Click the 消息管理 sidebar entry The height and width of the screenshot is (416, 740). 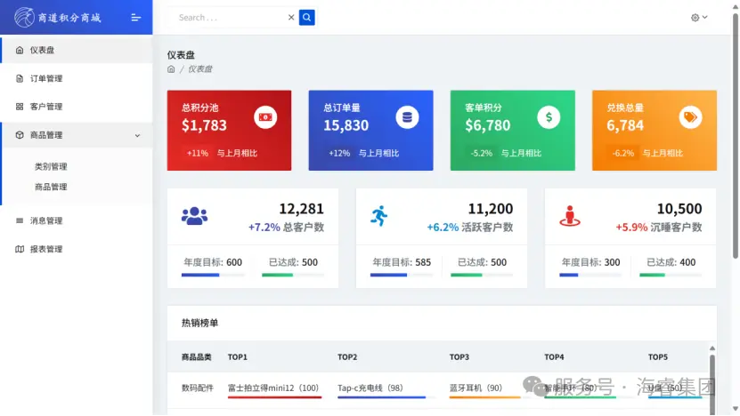[46, 220]
